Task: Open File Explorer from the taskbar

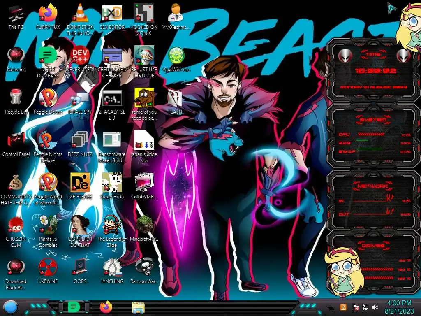Action: pos(138,307)
